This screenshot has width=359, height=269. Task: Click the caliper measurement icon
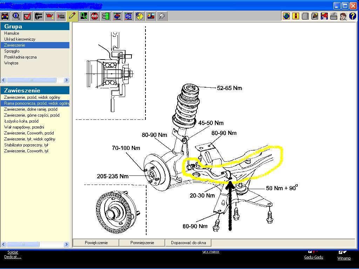coord(39,16)
